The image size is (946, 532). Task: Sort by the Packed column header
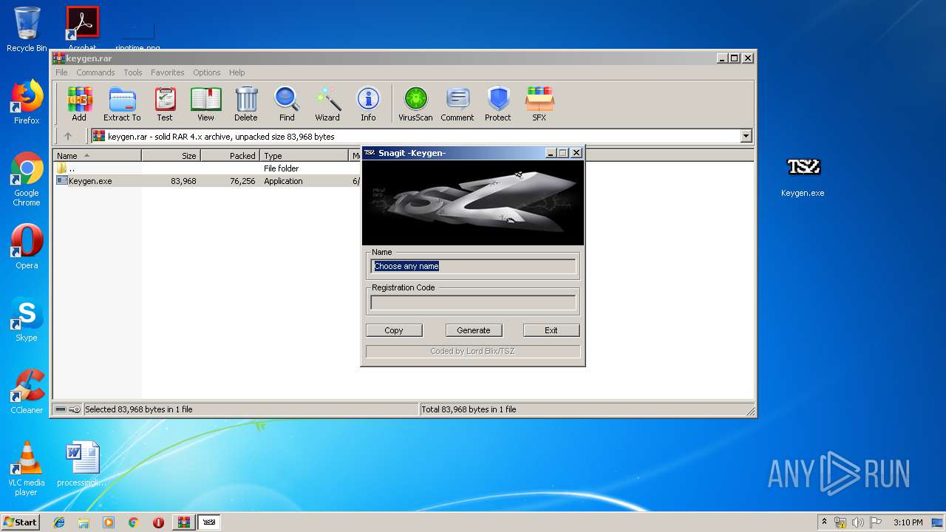pos(230,156)
